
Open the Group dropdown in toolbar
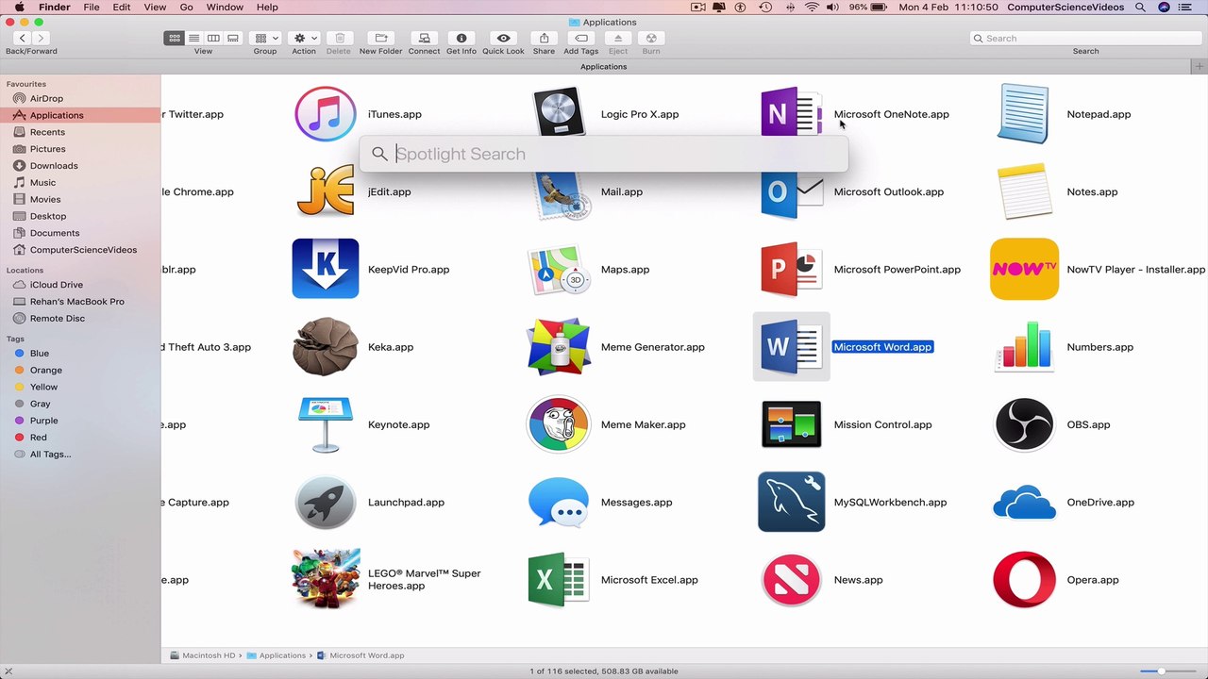coord(265,38)
